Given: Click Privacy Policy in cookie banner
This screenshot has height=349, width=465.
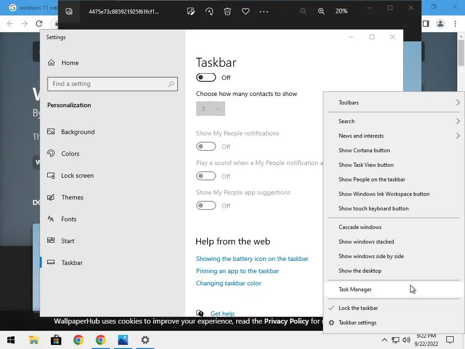Looking at the screenshot, I should click(x=287, y=321).
